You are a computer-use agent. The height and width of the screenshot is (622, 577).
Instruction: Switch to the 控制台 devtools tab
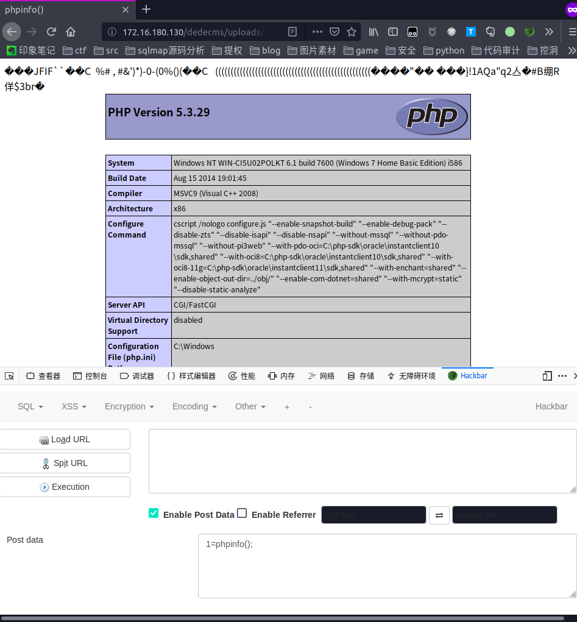90,376
